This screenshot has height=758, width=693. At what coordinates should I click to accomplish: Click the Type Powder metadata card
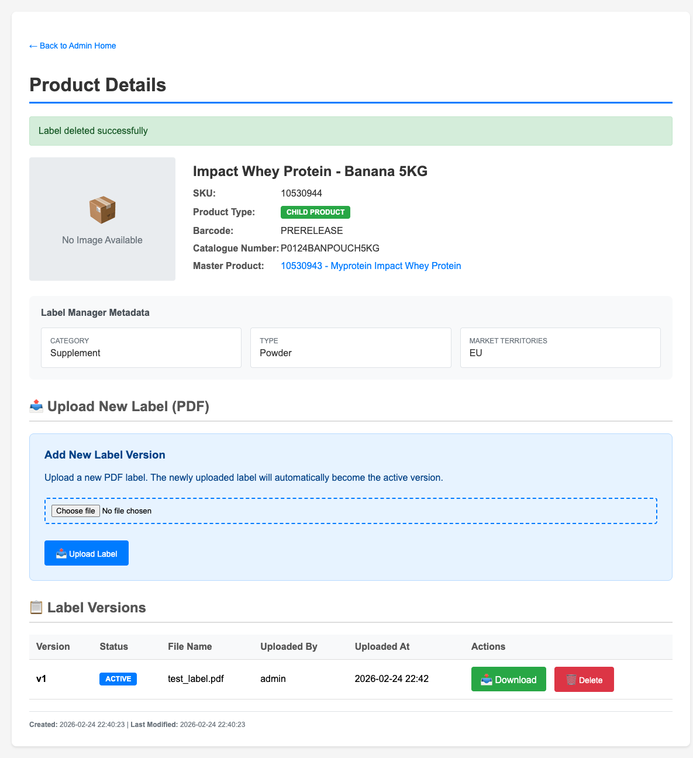point(350,347)
